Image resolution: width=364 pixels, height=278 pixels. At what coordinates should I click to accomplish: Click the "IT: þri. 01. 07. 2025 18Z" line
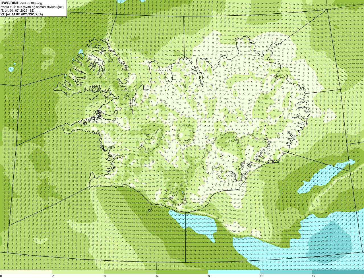point(17,10)
